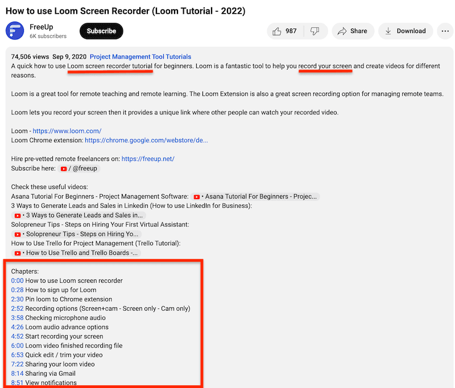455x388 pixels.
Task: Click the YouTube icon on the Trello Boards chip
Action: click(x=18, y=253)
